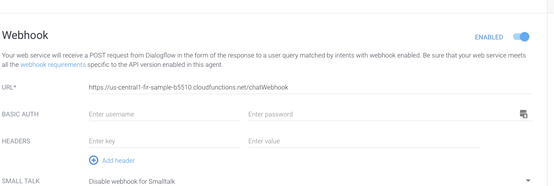
Task: Click the blue ENABLED label text
Action: click(489, 37)
